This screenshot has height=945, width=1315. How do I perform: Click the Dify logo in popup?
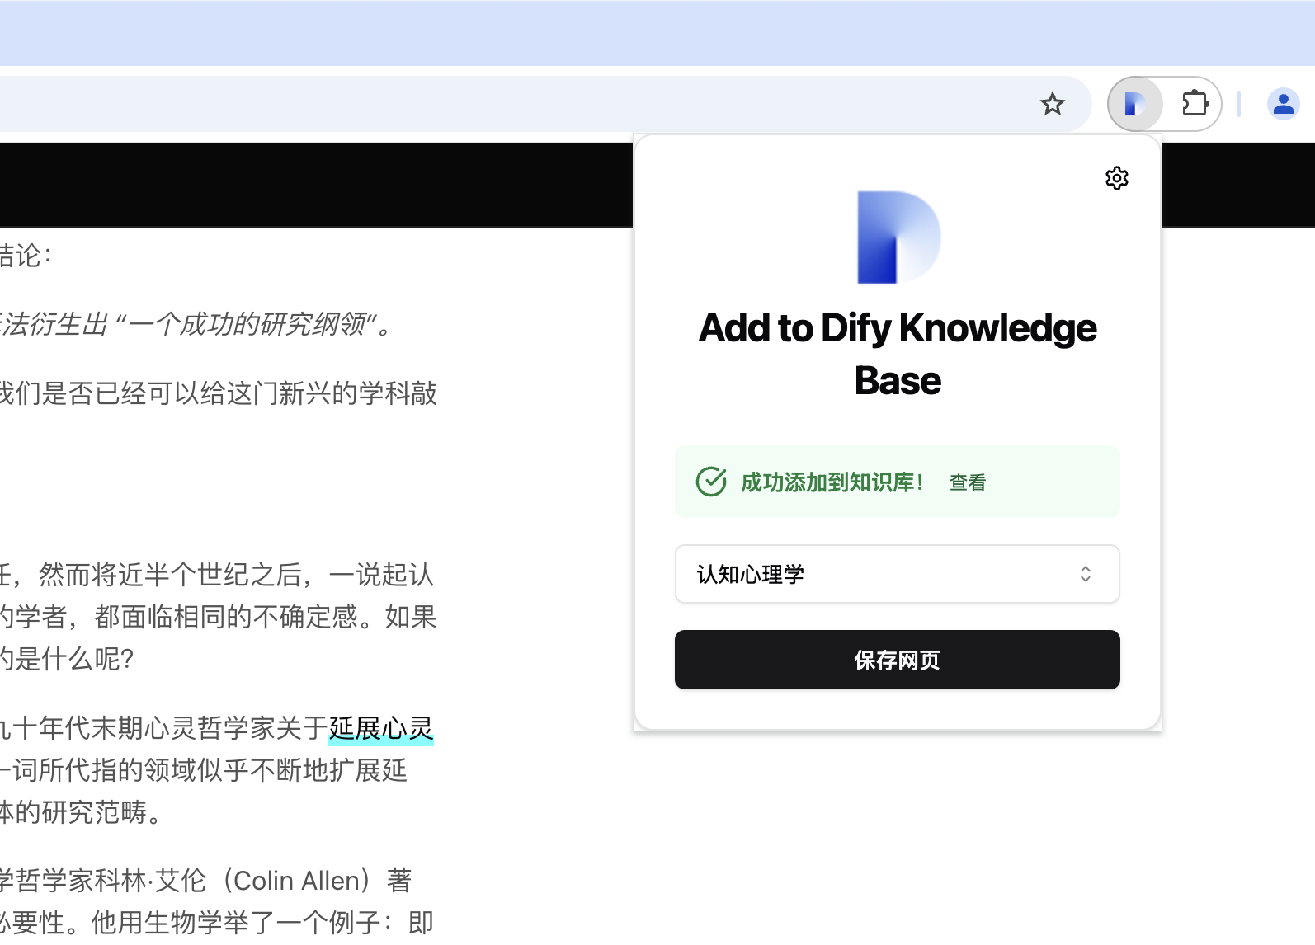pos(898,237)
